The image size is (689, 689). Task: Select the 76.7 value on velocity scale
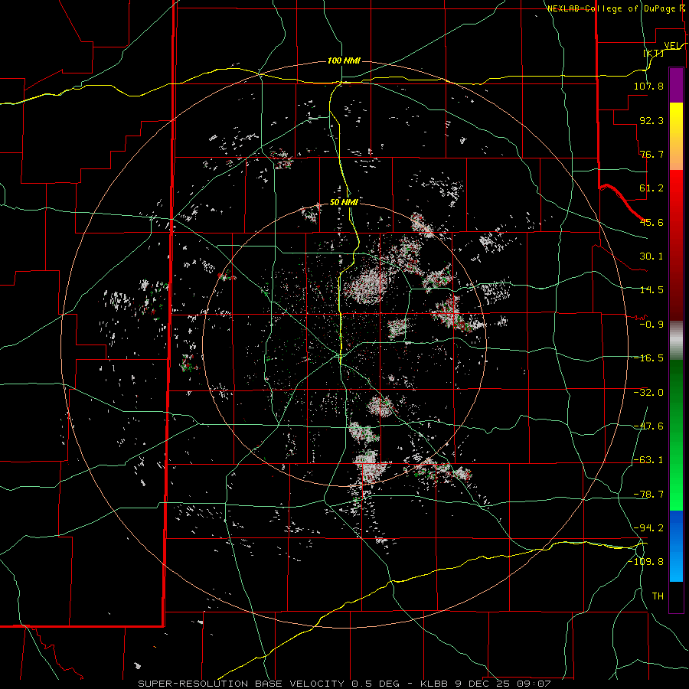coord(651,154)
